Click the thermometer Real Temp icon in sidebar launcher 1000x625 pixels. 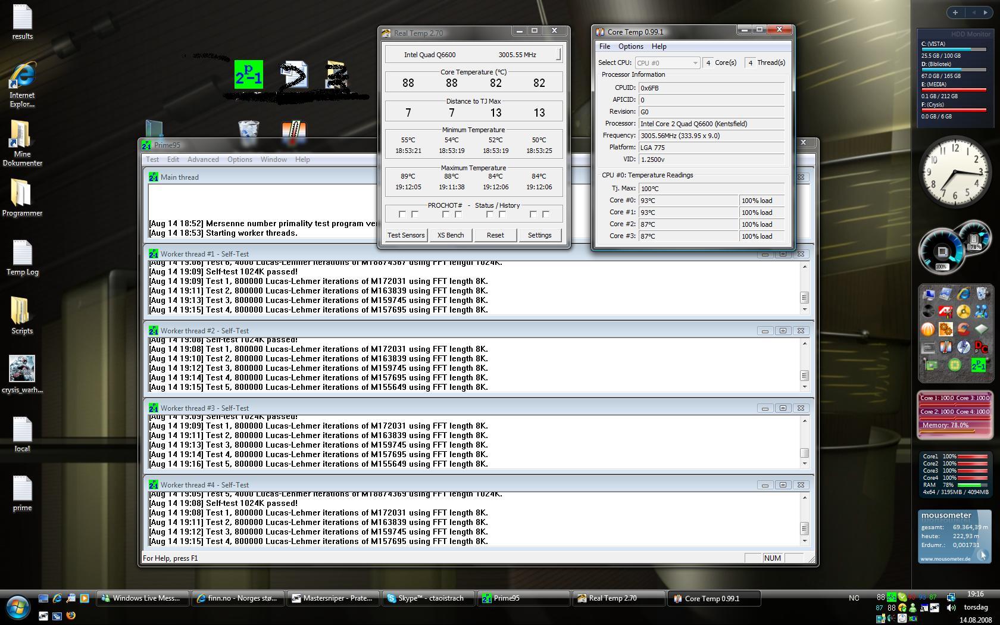pyautogui.click(x=945, y=347)
